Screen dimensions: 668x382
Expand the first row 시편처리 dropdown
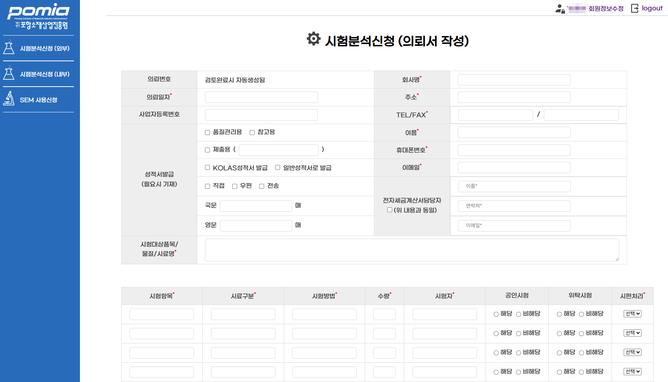(632, 314)
